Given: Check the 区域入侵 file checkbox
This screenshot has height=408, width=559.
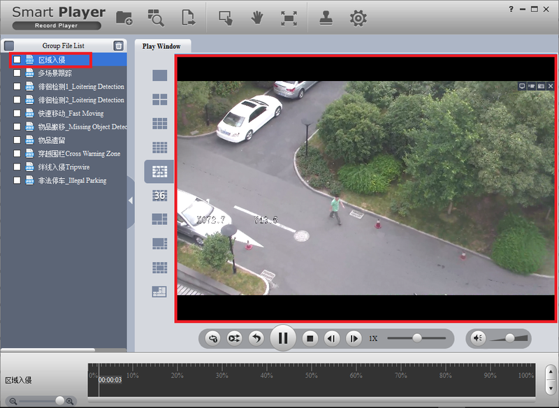Looking at the screenshot, I should pyautogui.click(x=17, y=60).
